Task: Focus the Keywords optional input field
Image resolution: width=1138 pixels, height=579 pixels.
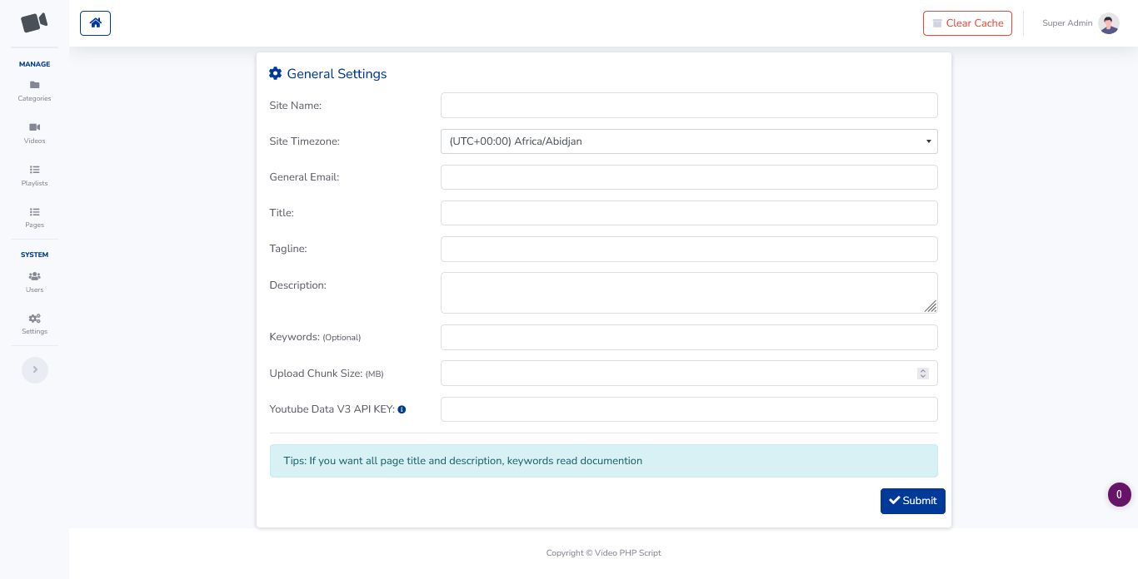Action: 689,337
